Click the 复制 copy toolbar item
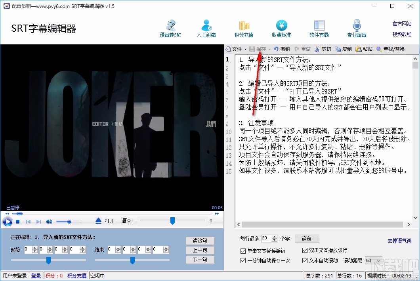Image resolution: width=420 pixels, height=281 pixels. tap(344, 48)
